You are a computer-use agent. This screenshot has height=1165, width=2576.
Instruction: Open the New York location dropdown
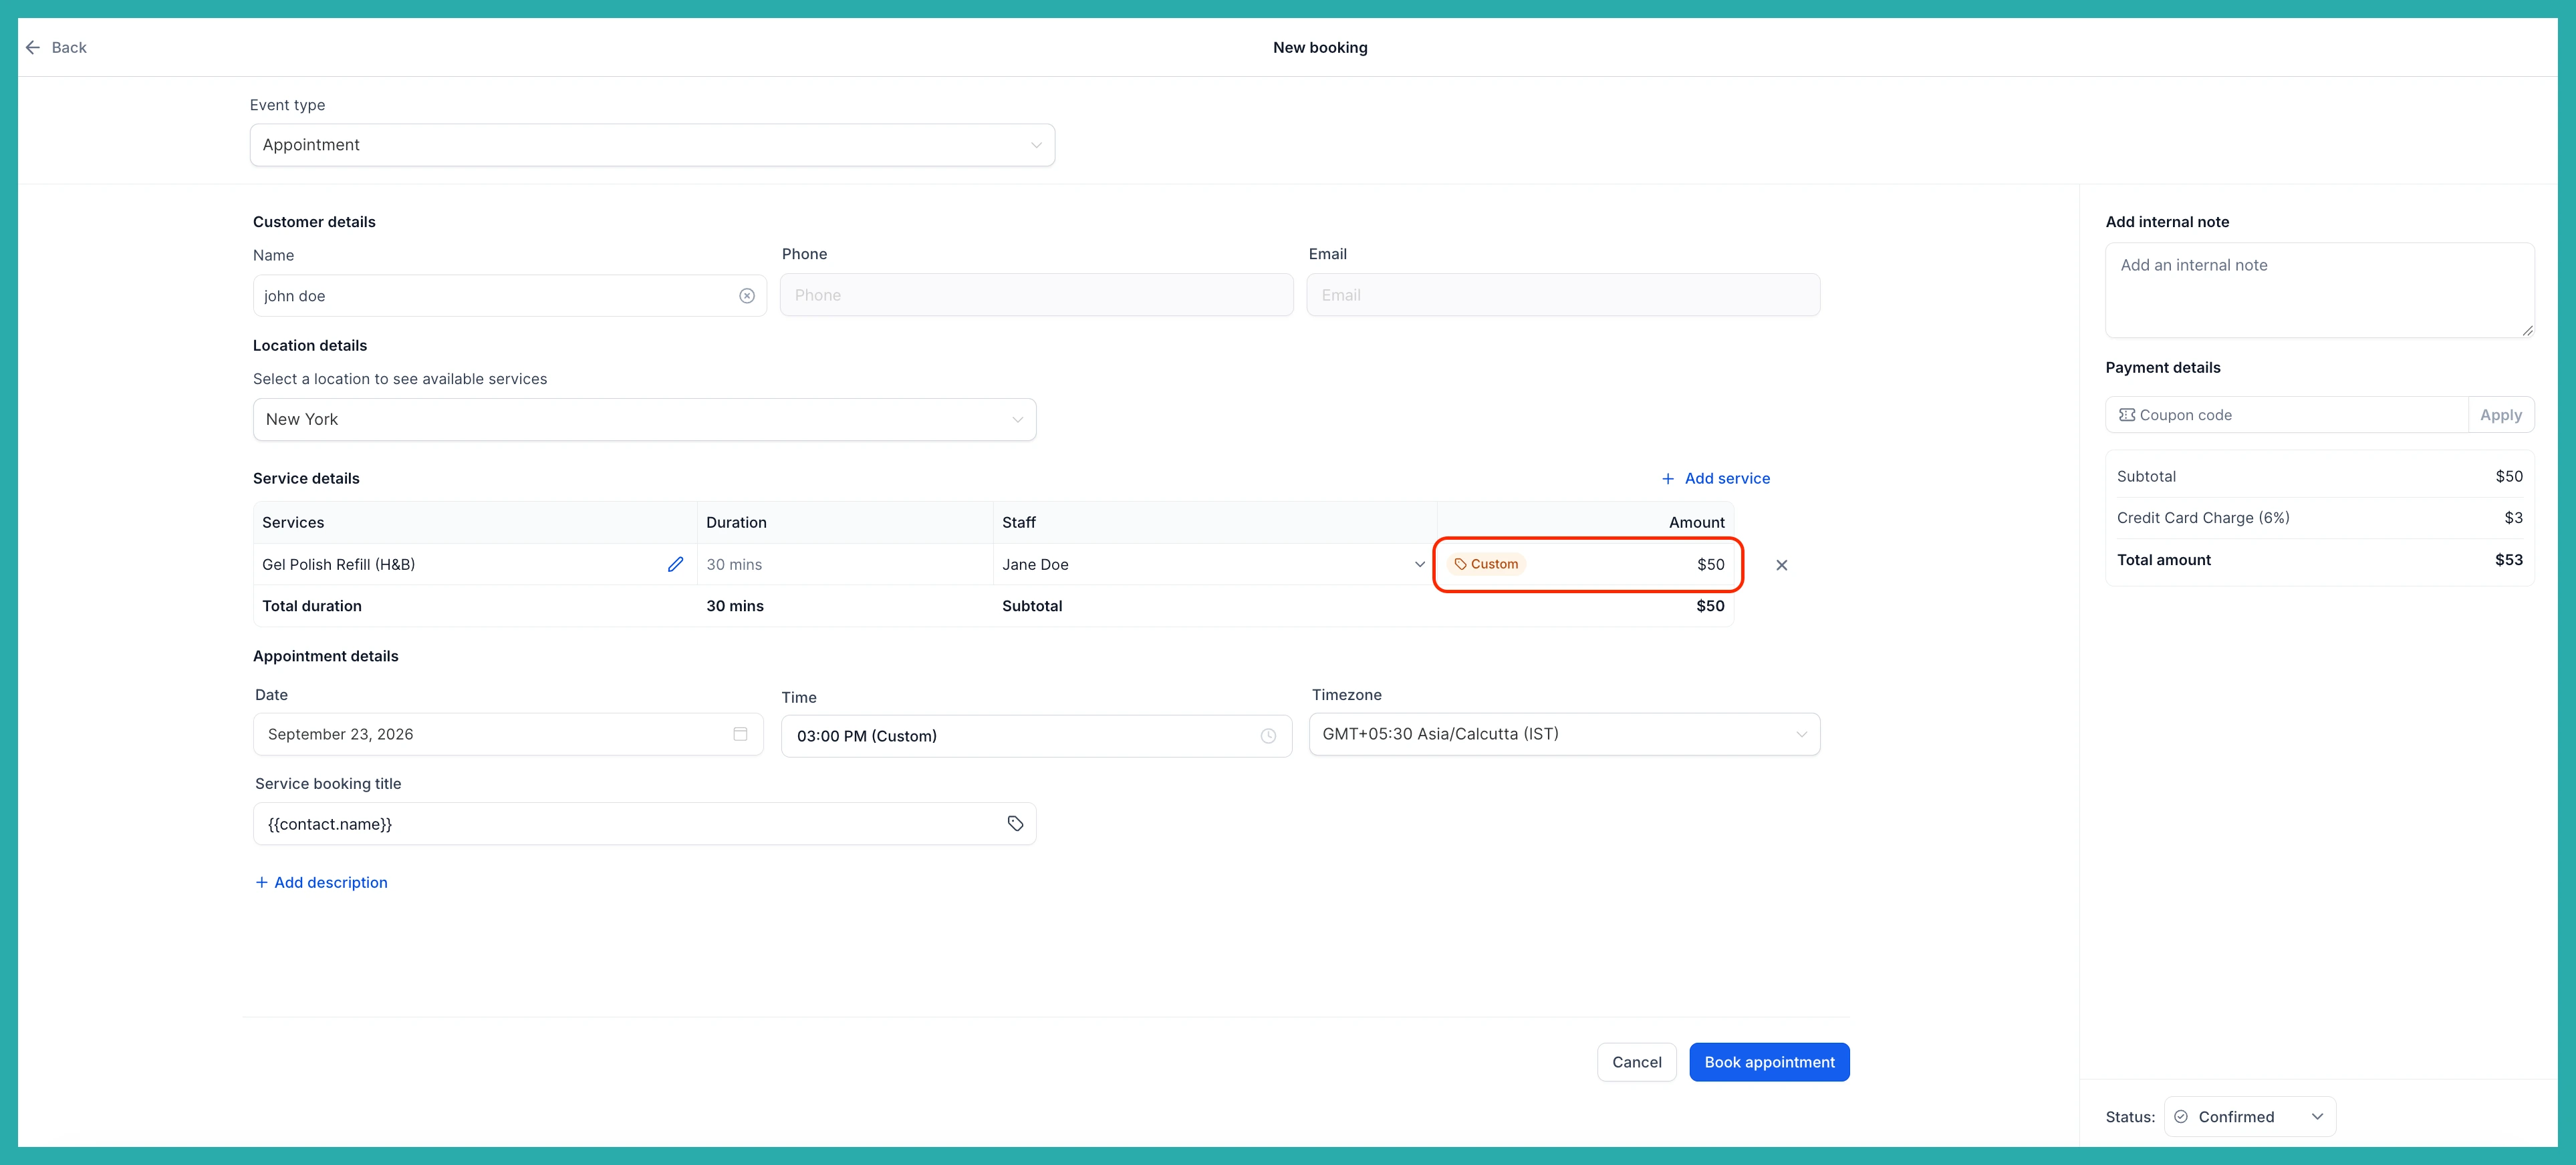pyautogui.click(x=644, y=420)
